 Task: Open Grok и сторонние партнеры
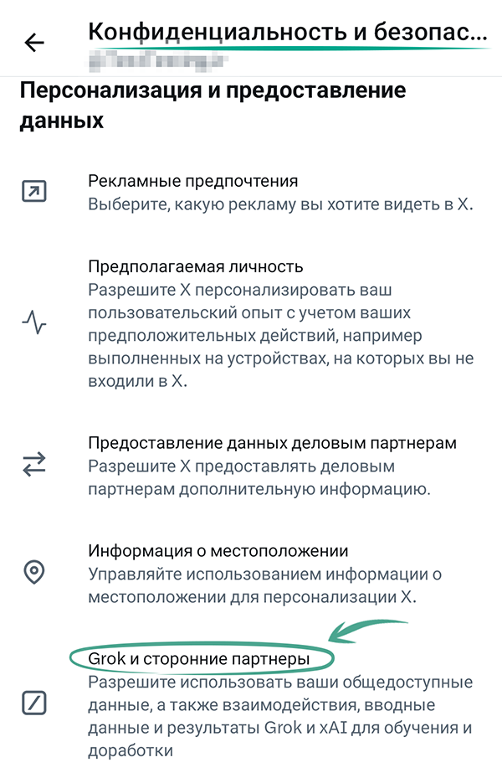point(199,660)
